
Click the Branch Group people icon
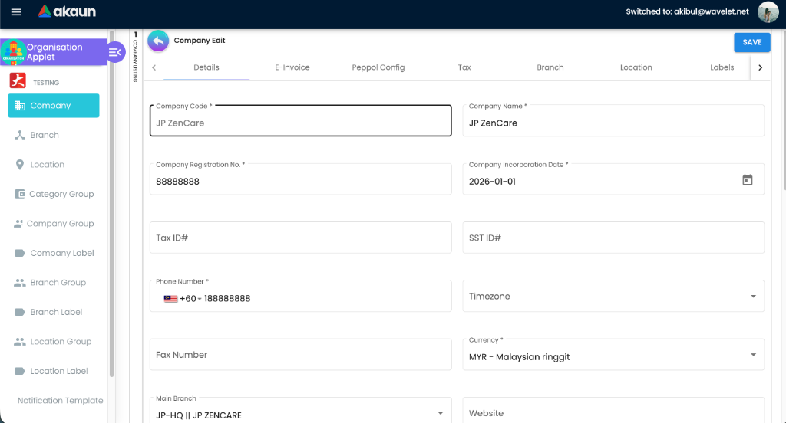[19, 283]
